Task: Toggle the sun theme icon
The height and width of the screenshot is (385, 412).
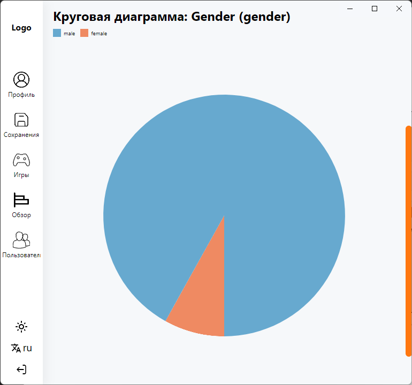Action: (x=21, y=327)
